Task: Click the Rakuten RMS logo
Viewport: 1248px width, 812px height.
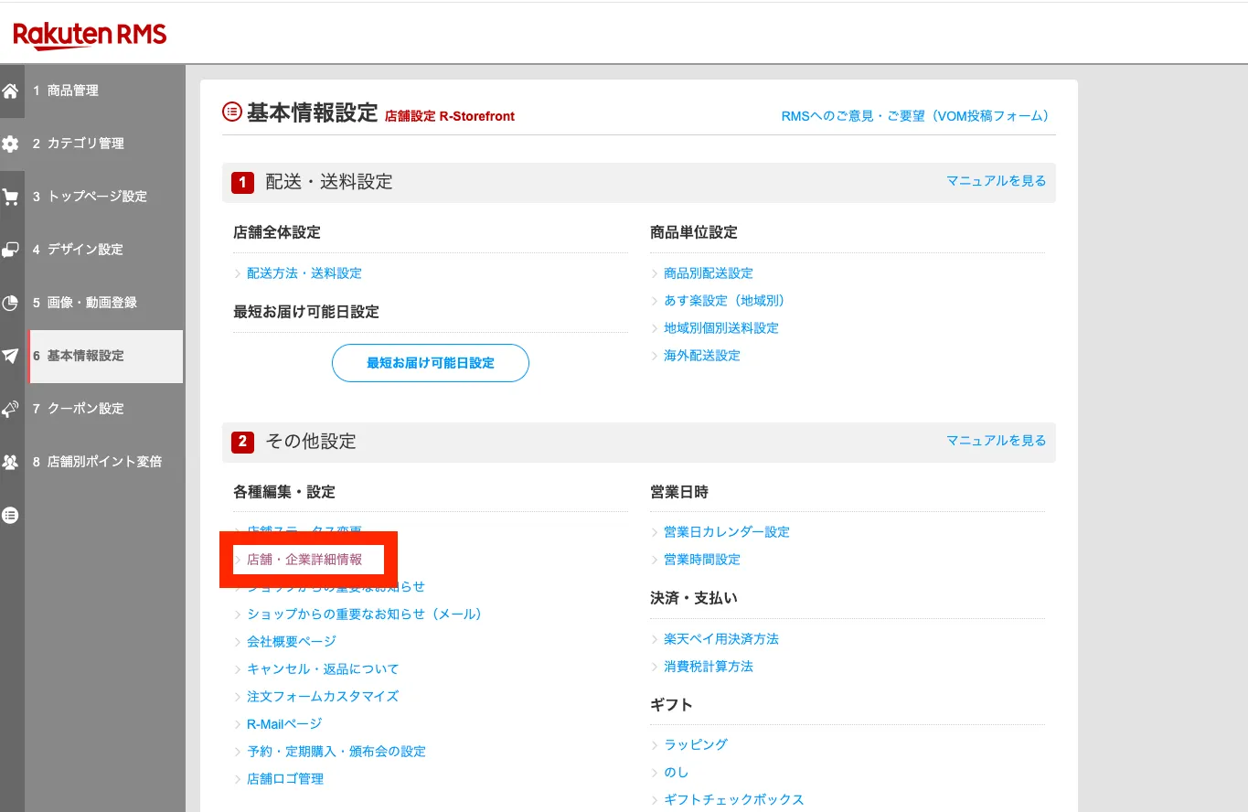Action: click(90, 37)
